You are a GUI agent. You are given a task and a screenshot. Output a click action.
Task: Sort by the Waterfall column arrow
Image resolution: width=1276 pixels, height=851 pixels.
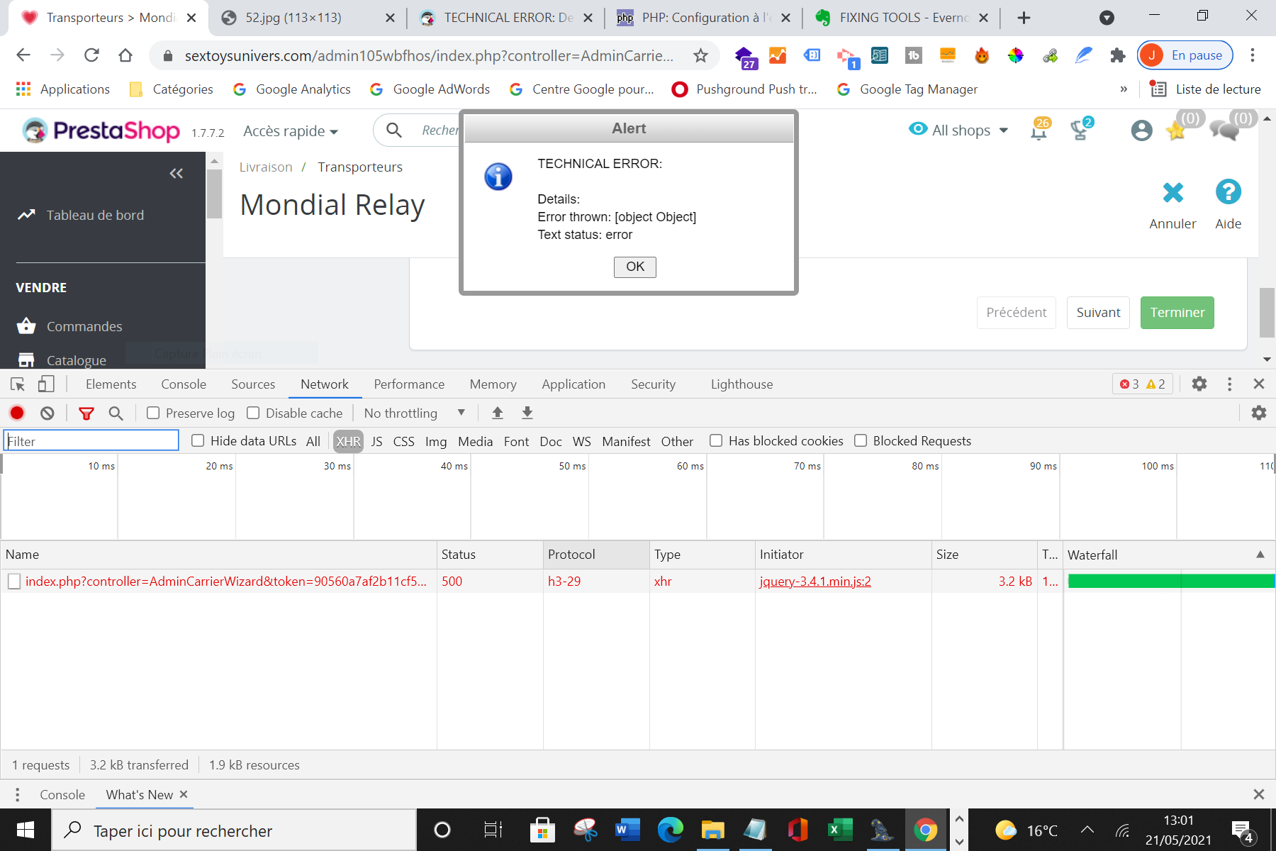pos(1260,555)
